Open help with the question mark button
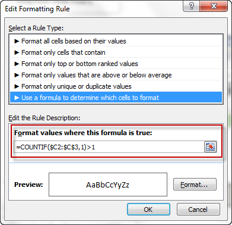Viewport: 232px width, 225px height. (x=191, y=7)
